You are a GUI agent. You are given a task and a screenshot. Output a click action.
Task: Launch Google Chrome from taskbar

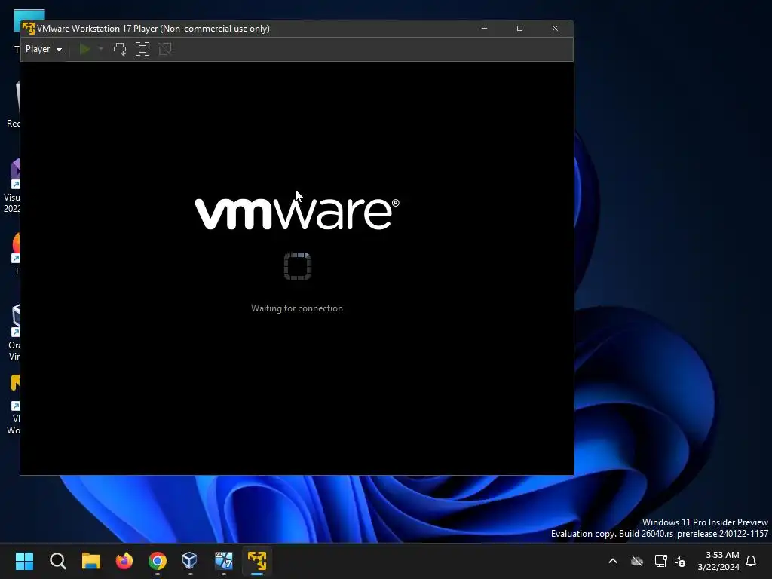click(158, 561)
